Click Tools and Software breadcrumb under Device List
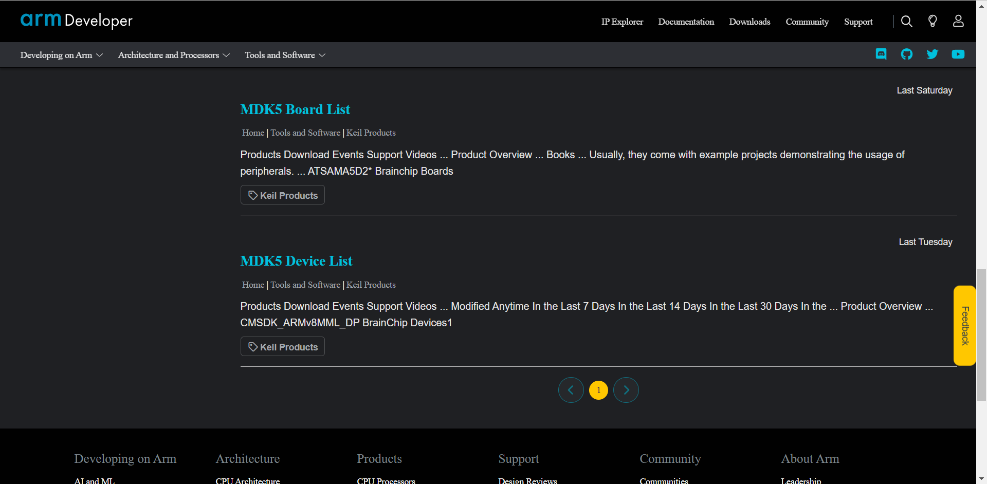 pos(305,285)
